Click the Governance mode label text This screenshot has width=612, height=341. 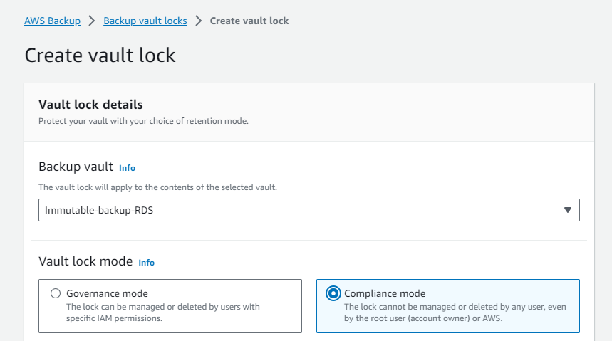107,293
